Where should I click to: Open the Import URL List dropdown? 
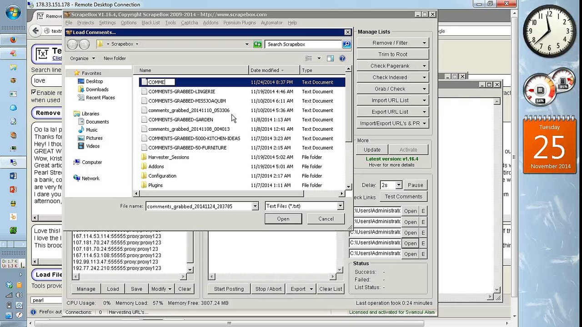pyautogui.click(x=424, y=100)
